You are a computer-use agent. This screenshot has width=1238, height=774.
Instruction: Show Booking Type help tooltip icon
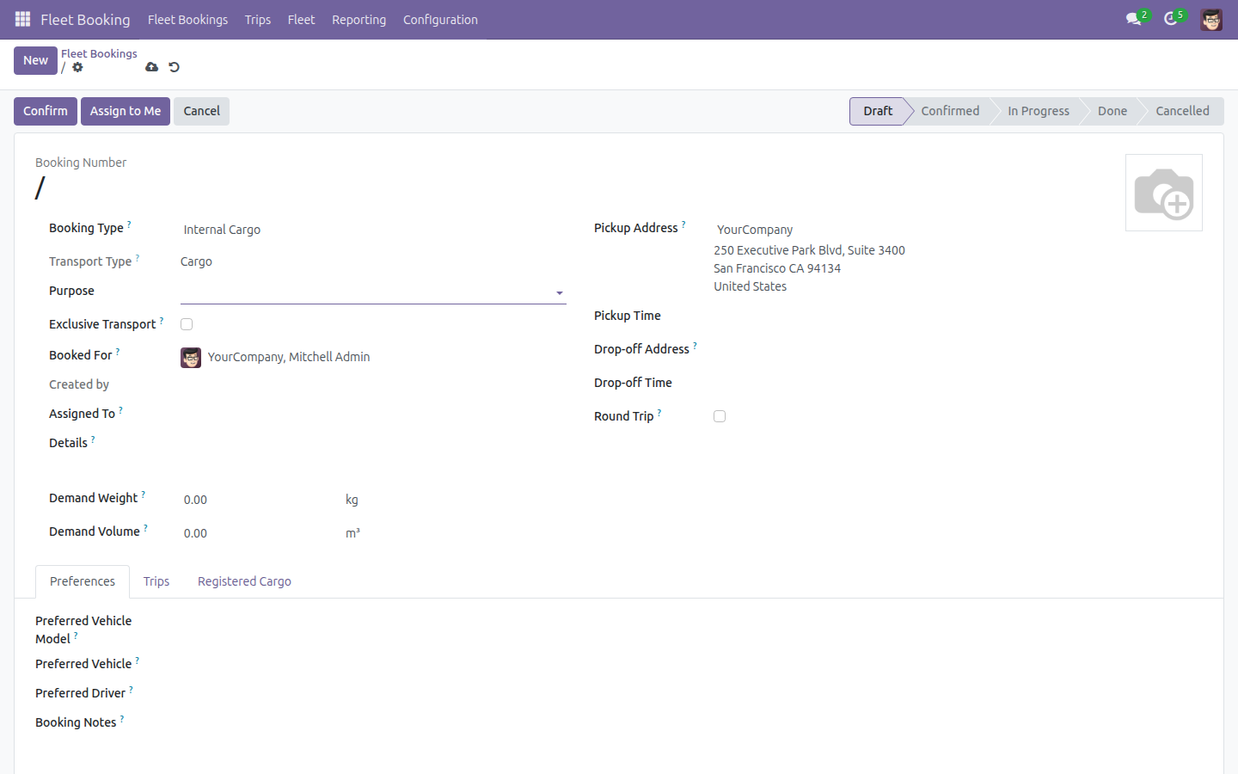pyautogui.click(x=129, y=224)
